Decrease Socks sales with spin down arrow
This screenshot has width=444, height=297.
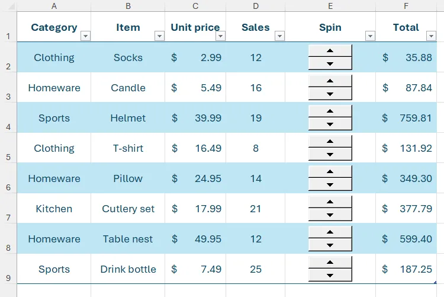330,64
